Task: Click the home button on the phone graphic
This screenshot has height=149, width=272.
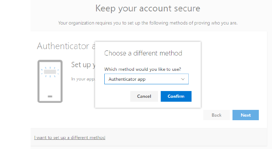Action: tap(50, 96)
